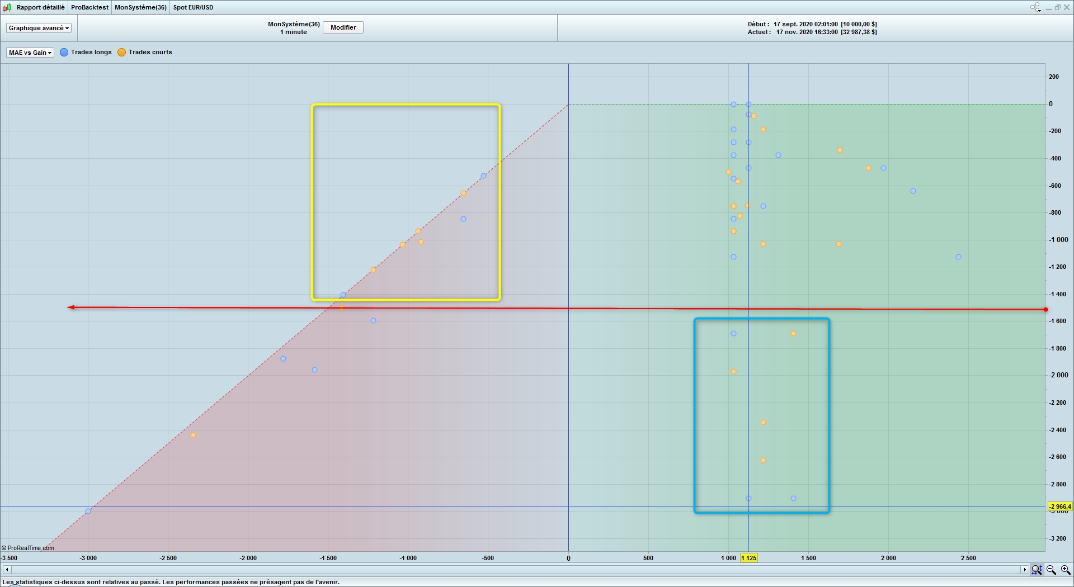1074x587 pixels.
Task: Click the left arrow of the horizontal scrollbar
Action: click(7, 570)
